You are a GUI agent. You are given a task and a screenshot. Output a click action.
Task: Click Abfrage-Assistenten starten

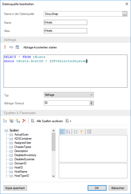coord(40,47)
